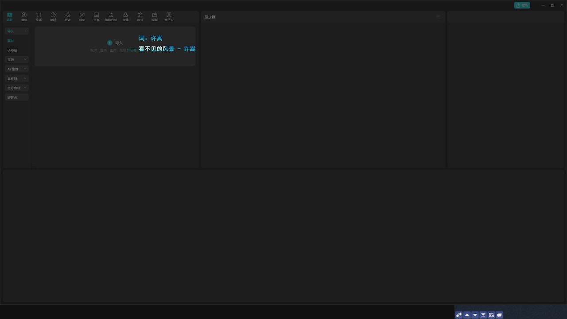Click the list-with-X icon in bottom bar
Image resolution: width=567 pixels, height=319 pixels.
(x=491, y=315)
